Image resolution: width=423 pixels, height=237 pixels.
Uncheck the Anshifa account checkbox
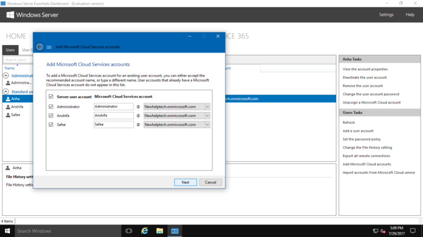point(51,115)
